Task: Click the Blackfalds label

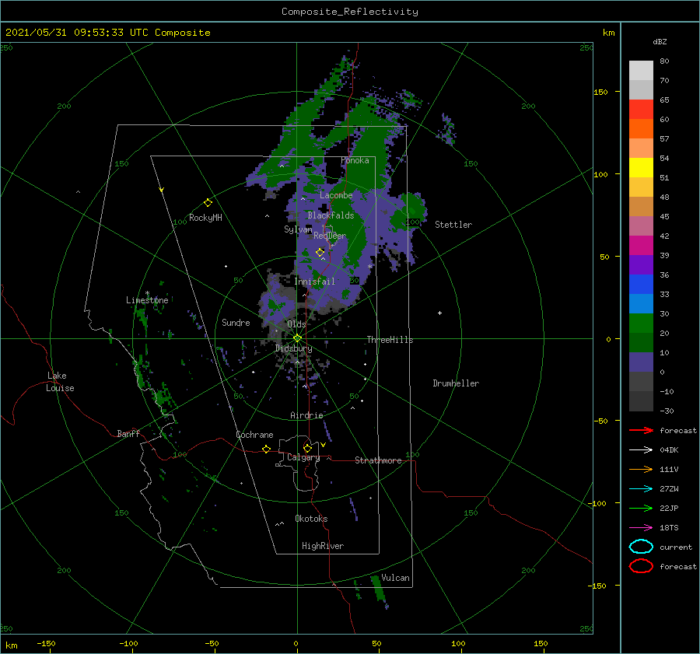Action: (x=331, y=215)
